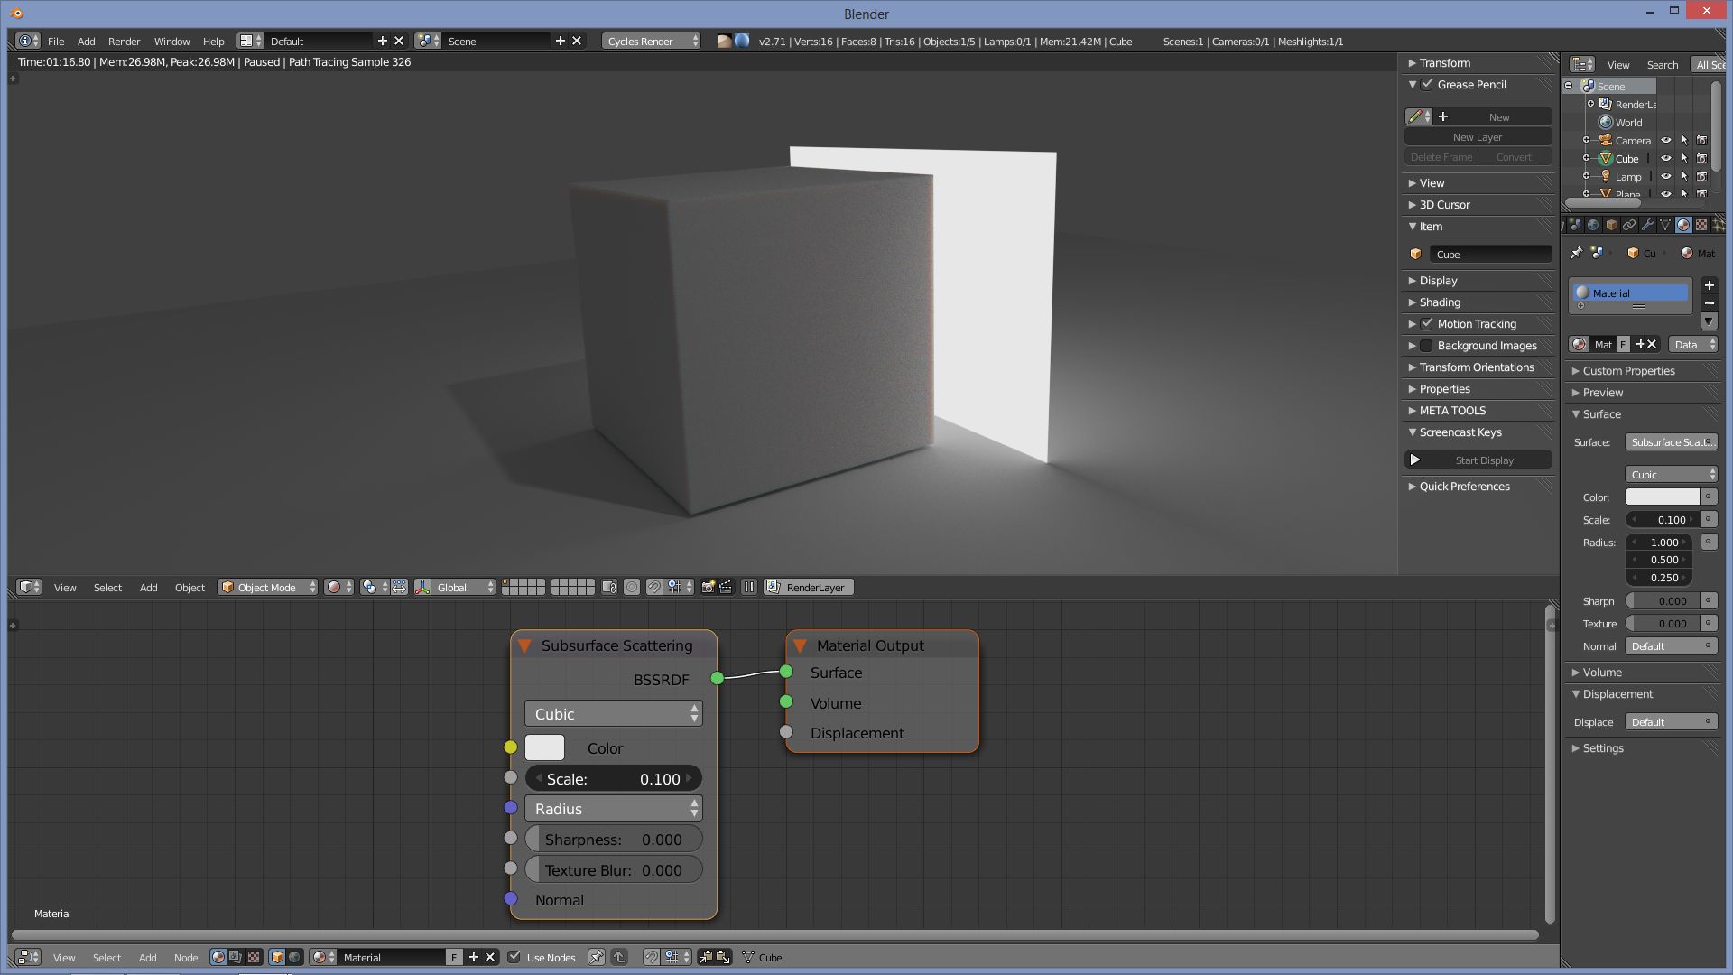Open the Texture properties tab

(x=1701, y=225)
